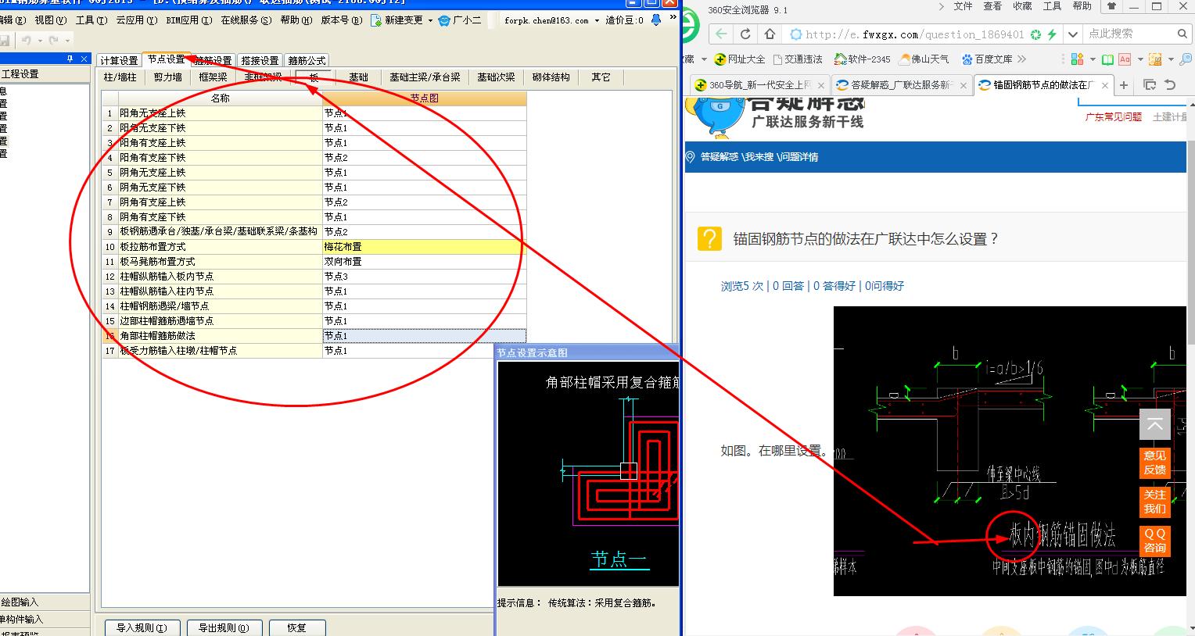
Task: Click the restore closed tab undo icon
Action: coord(1170,85)
